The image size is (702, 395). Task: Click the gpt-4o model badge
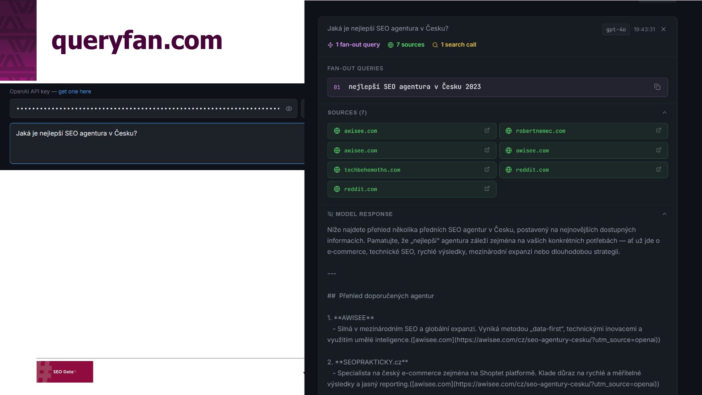coord(616,29)
